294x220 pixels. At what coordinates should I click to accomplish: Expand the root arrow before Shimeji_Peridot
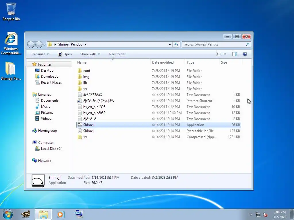coord(55,44)
